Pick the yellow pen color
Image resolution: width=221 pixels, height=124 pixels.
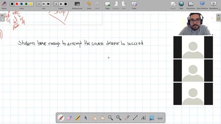pyautogui.click(x=31, y=4)
